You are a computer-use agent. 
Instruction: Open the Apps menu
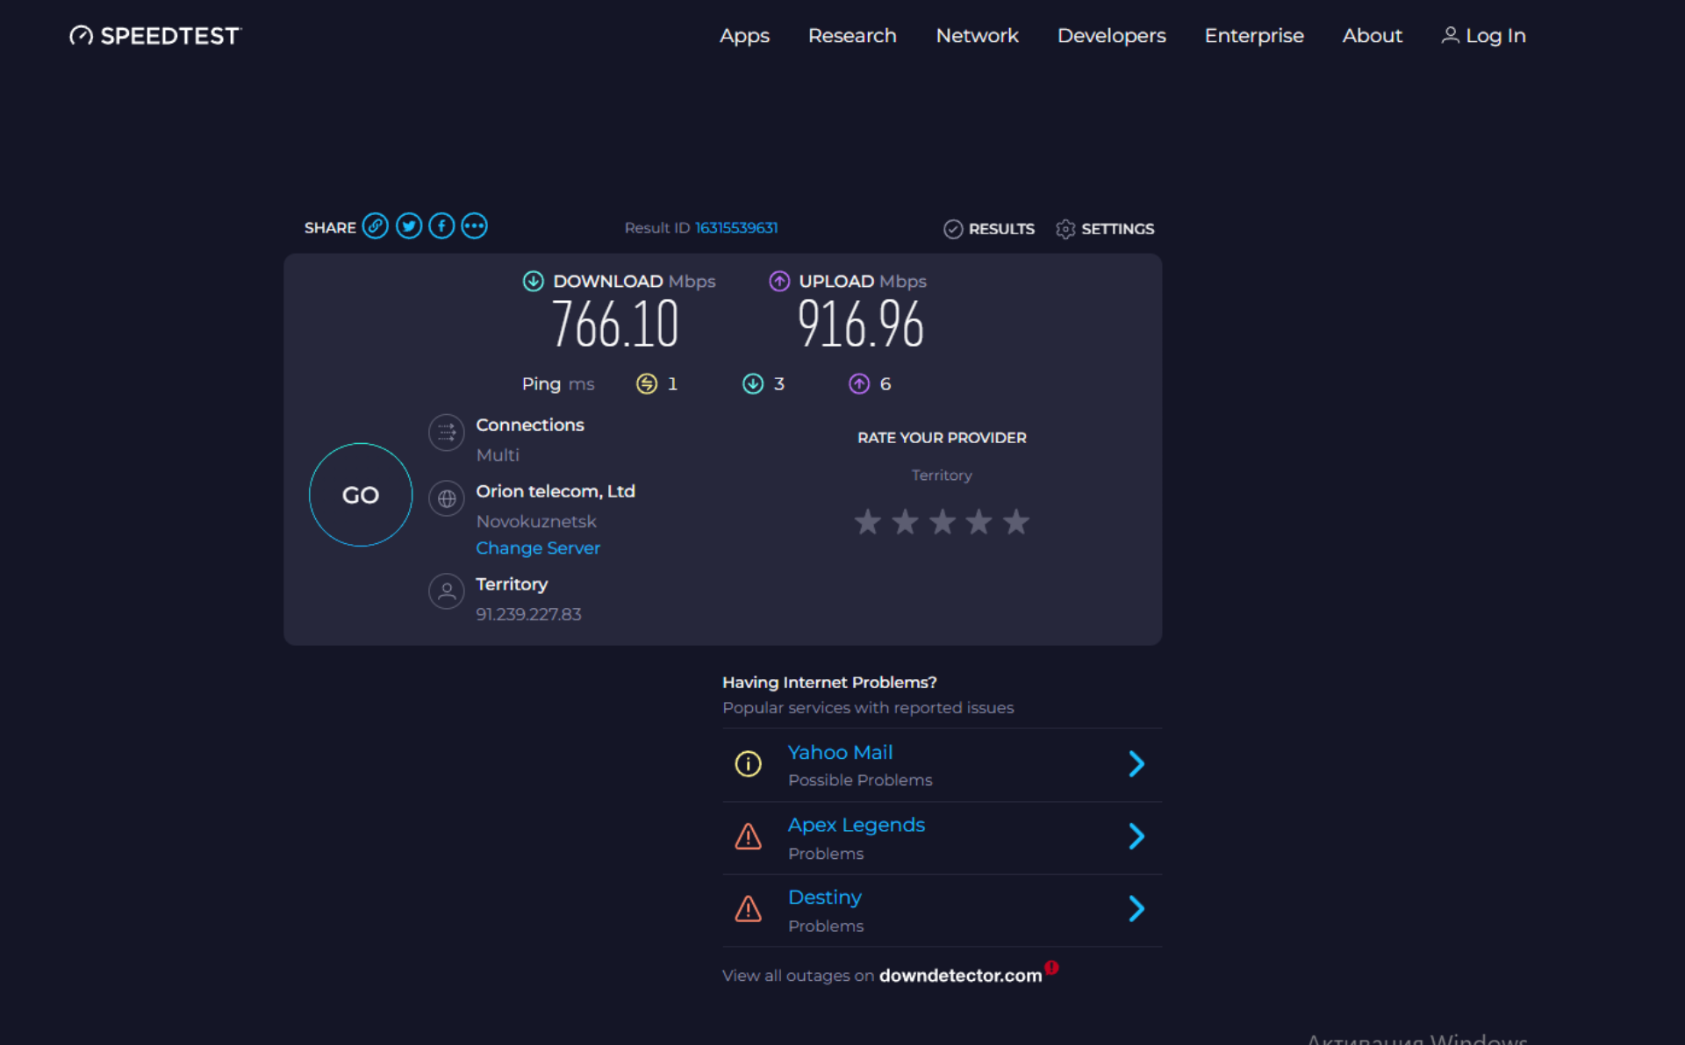tap(744, 36)
